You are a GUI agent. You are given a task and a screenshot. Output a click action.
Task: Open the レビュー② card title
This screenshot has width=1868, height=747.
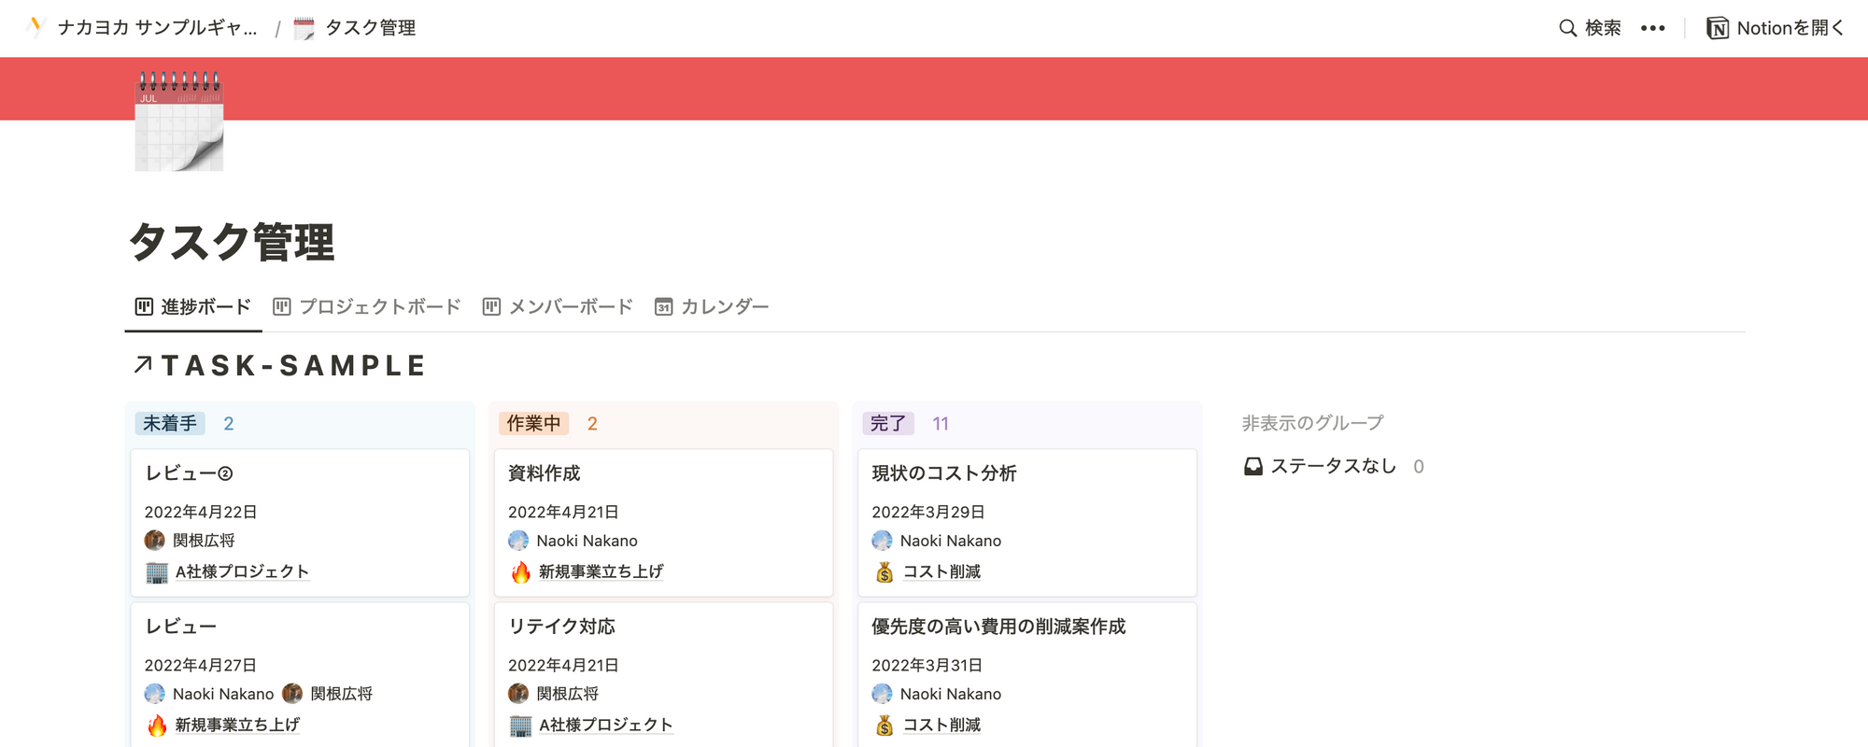(189, 473)
